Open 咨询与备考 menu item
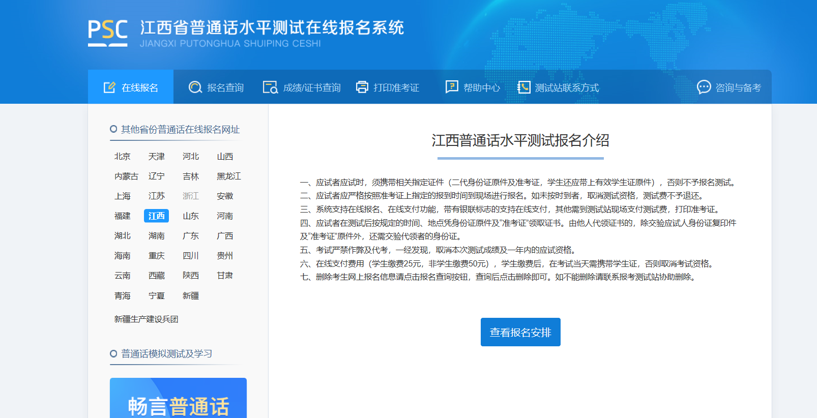Viewport: 817px width, 418px height. coord(729,87)
